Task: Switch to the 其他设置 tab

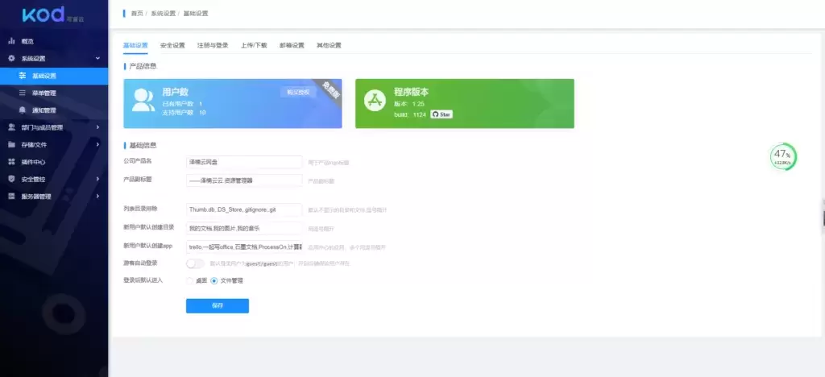Action: [329, 45]
